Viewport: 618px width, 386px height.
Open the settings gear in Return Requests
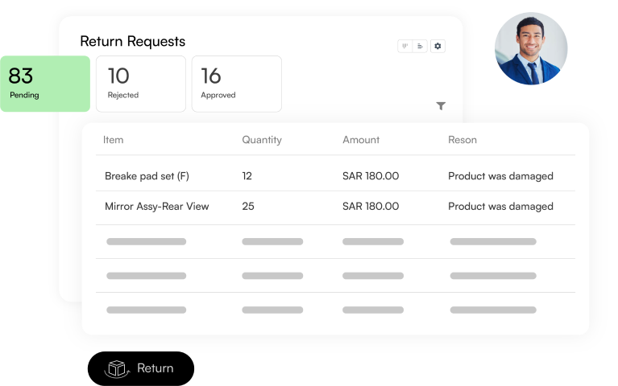(438, 46)
